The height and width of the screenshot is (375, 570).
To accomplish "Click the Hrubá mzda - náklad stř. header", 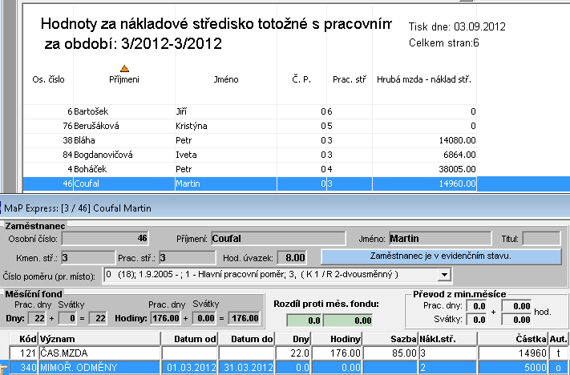I will click(424, 79).
